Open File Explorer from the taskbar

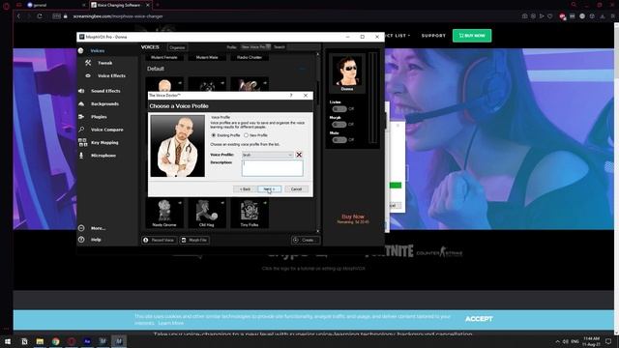pos(40,341)
